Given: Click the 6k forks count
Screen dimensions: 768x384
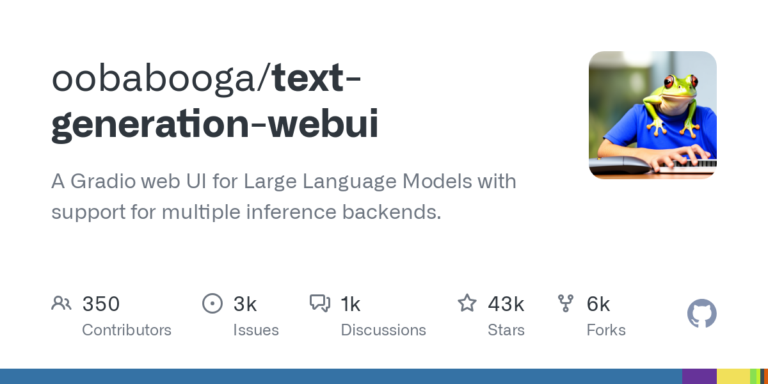Looking at the screenshot, I should [x=598, y=304].
